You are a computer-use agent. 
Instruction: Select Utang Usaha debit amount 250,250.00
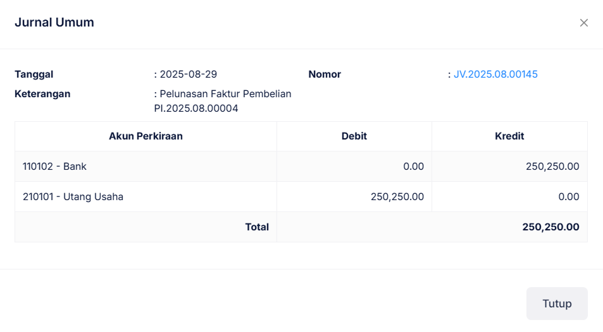pos(397,197)
